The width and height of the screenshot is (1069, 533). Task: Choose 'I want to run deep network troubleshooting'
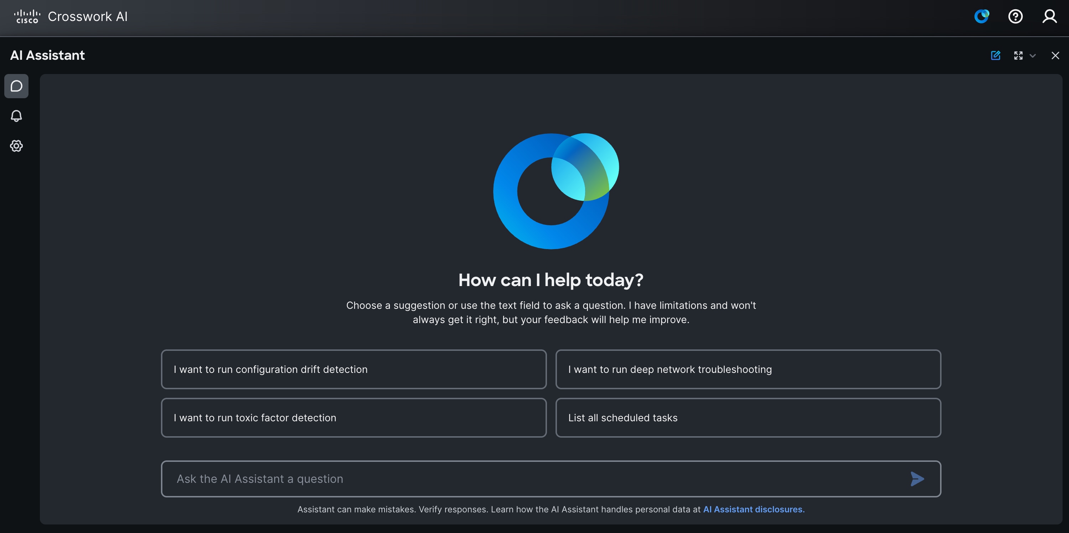tap(748, 369)
